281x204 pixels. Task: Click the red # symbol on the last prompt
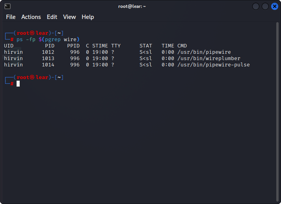pyautogui.click(x=12, y=84)
